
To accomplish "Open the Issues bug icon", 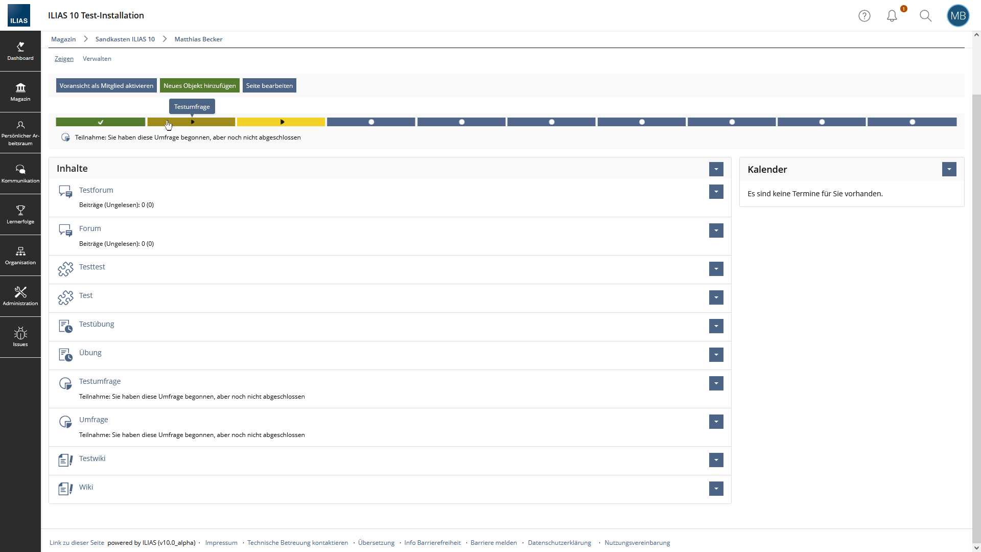I will click(20, 337).
